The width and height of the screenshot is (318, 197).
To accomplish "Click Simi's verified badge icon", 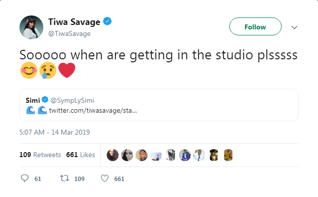I will click(x=45, y=100).
